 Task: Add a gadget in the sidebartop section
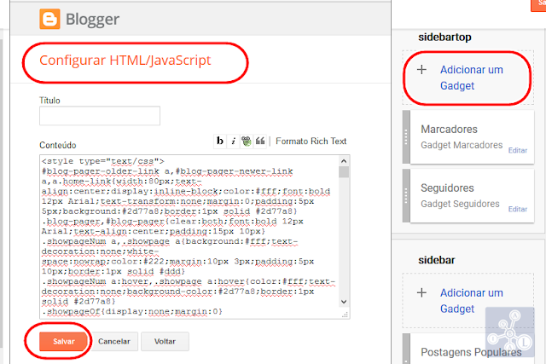[x=472, y=78]
